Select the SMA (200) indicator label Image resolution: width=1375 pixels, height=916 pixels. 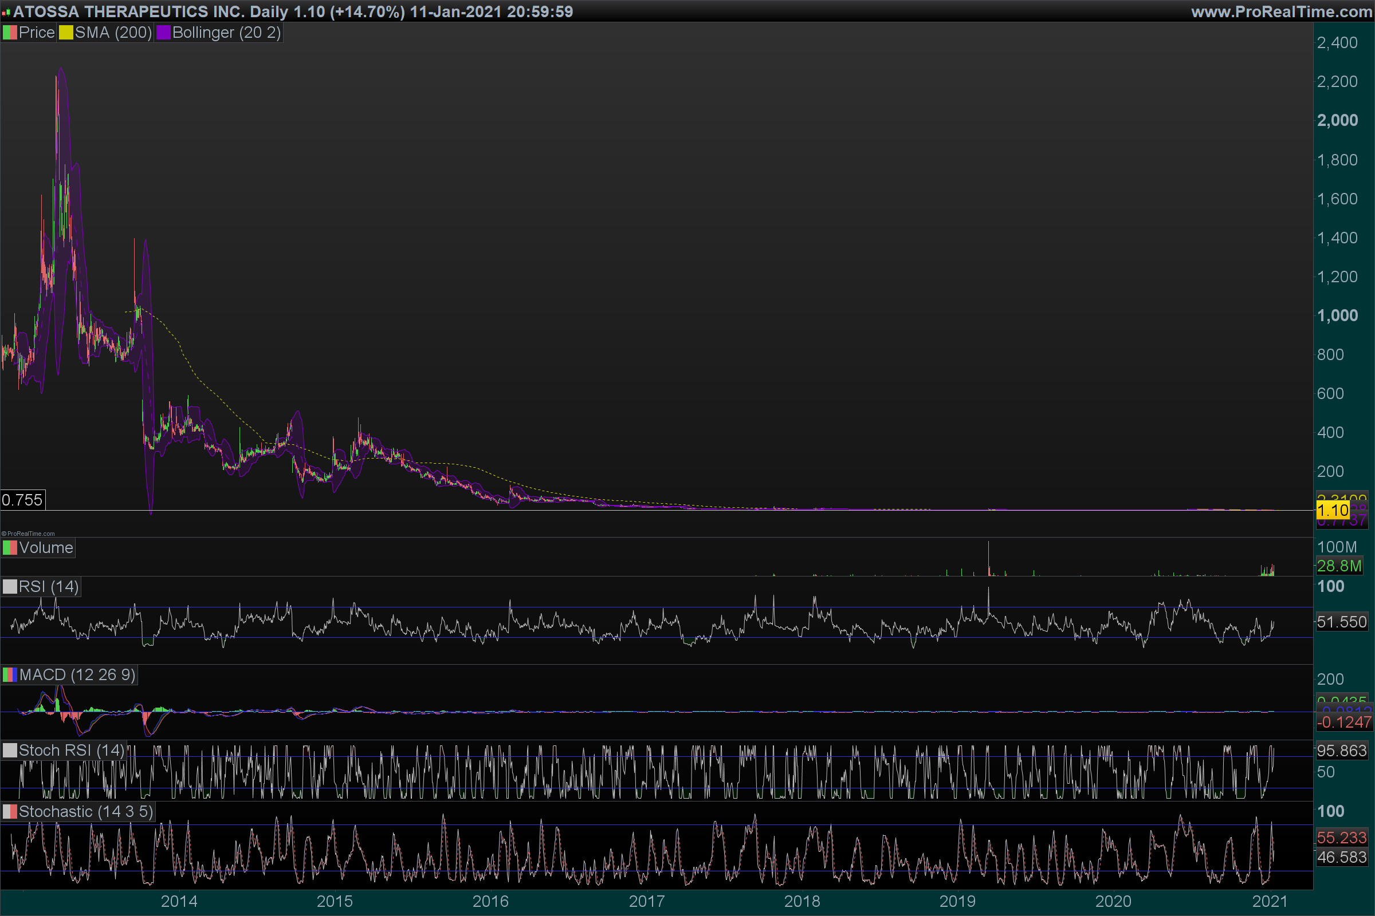113,33
